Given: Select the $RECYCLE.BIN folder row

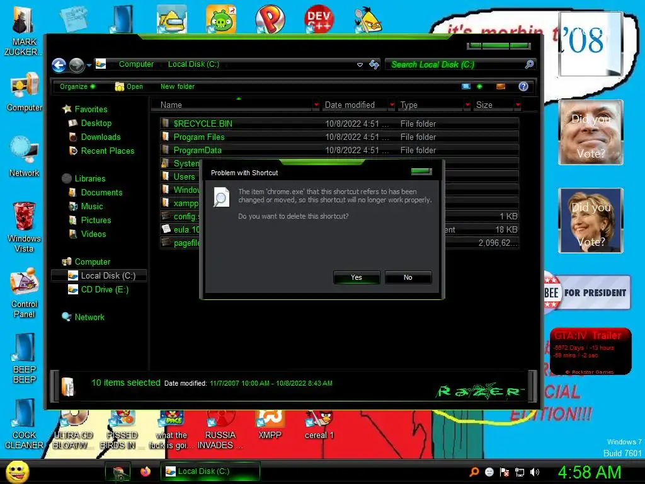Looking at the screenshot, I should coord(339,124).
